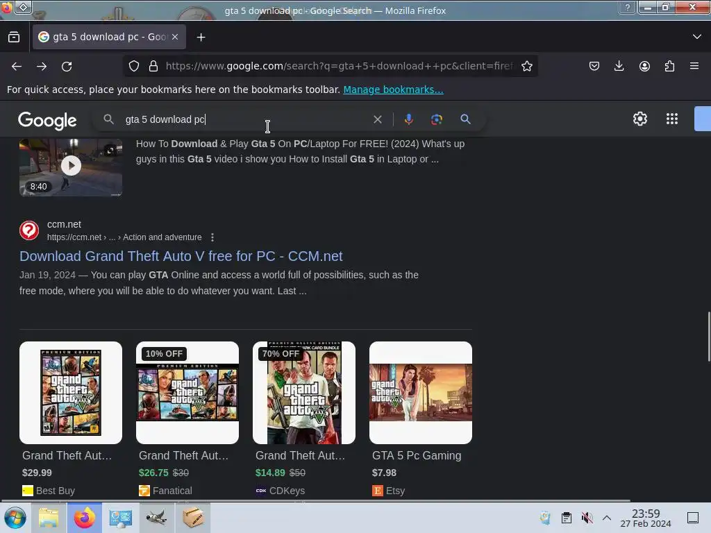Open Firefox account menu
Viewport: 711px width, 533px height.
point(644,66)
